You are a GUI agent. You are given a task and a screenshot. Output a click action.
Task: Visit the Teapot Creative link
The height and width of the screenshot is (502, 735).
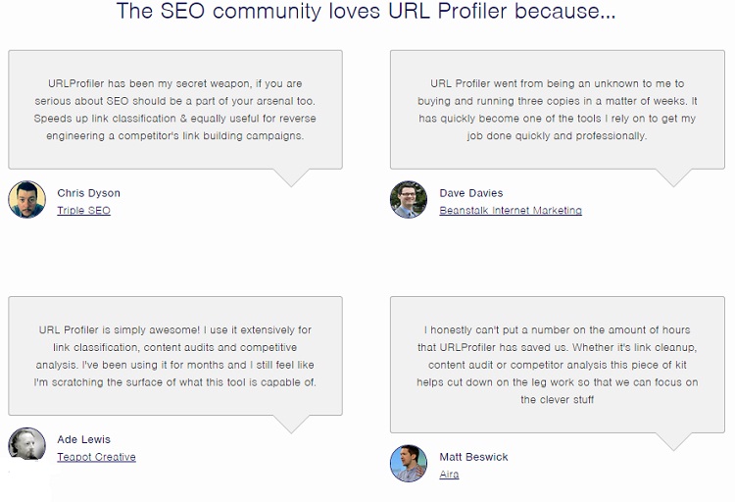tap(97, 457)
